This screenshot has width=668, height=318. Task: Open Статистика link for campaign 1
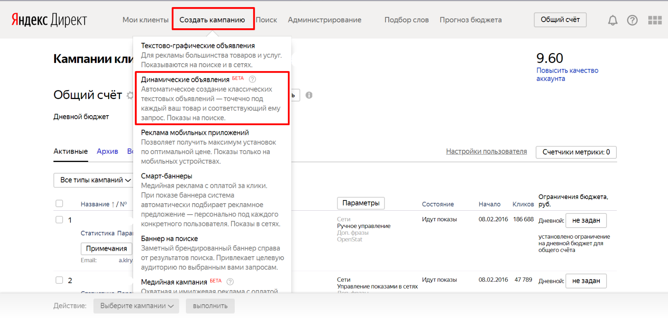pyautogui.click(x=98, y=233)
